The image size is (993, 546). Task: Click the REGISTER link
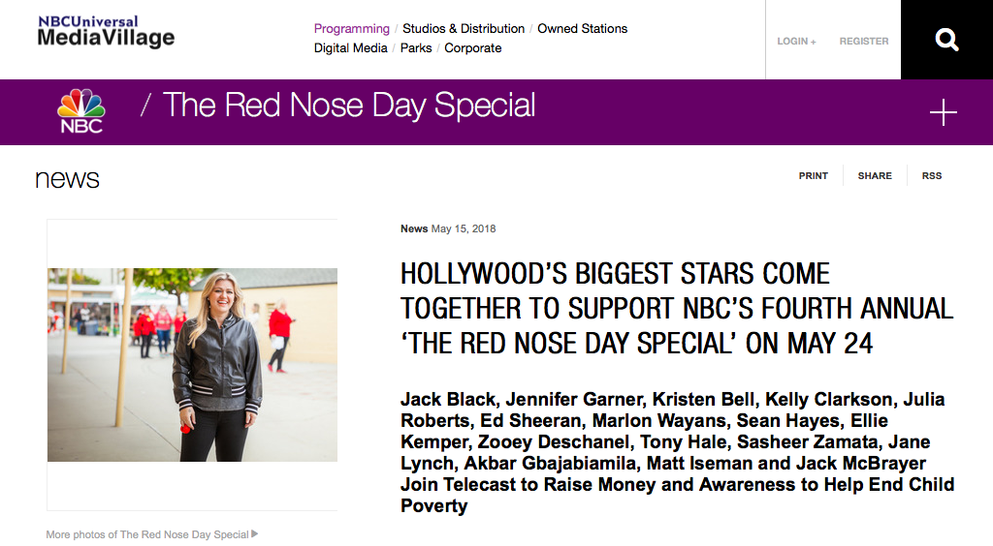[x=864, y=41]
